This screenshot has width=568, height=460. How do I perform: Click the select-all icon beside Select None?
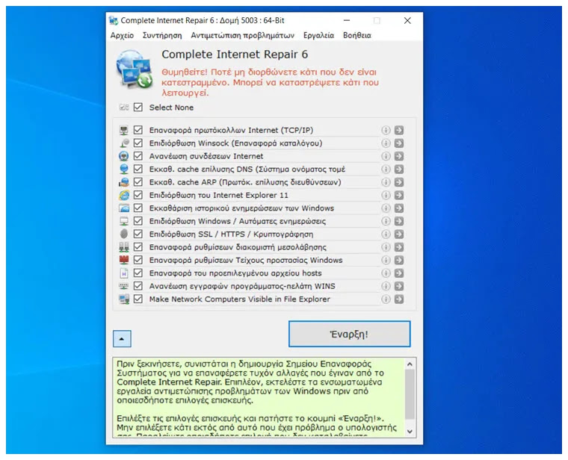point(124,107)
